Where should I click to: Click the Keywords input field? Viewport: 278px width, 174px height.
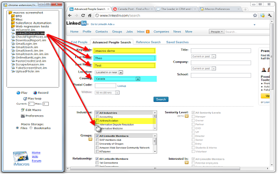[x=124, y=51]
